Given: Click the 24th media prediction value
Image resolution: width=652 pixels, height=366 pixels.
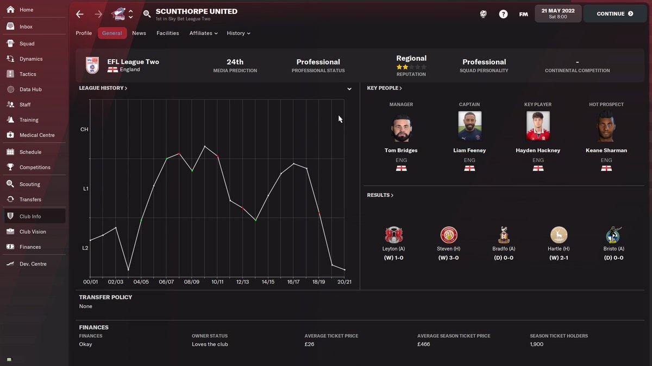Looking at the screenshot, I should click(x=235, y=62).
